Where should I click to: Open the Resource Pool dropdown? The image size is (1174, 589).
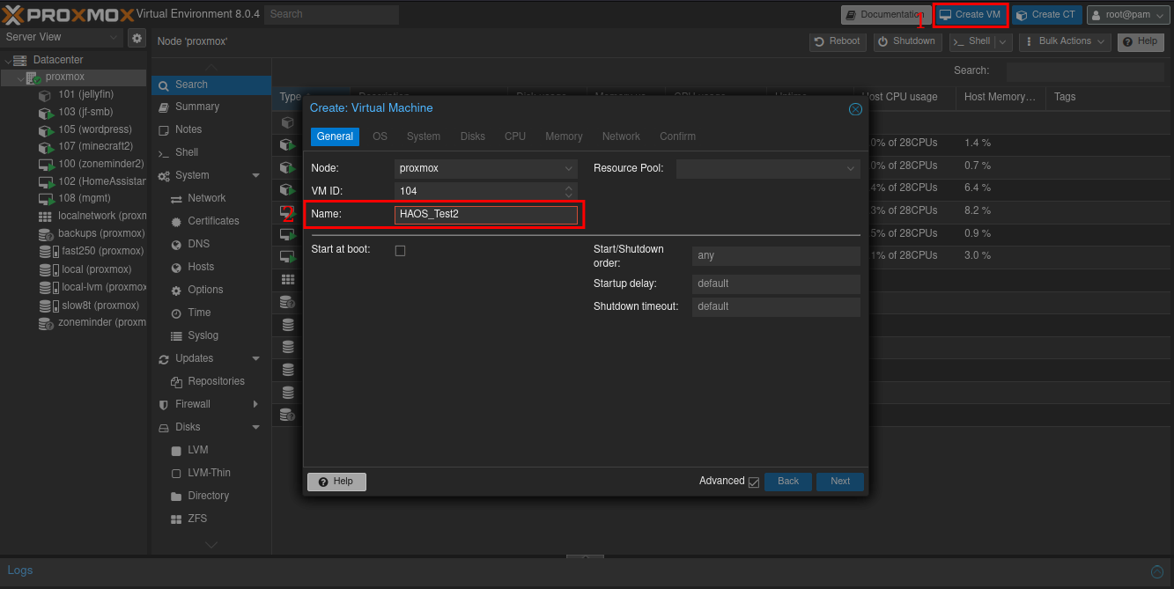[768, 168]
